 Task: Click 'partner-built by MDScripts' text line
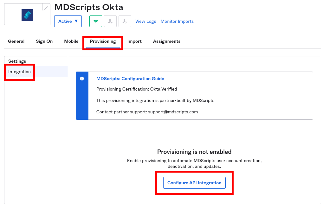(x=155, y=101)
